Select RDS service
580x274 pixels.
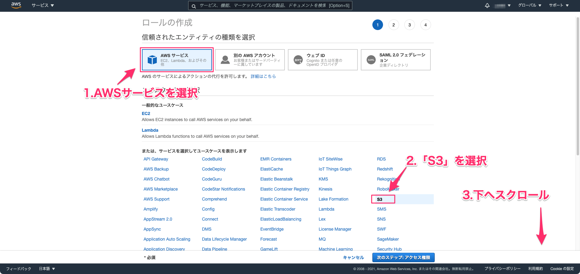point(381,159)
